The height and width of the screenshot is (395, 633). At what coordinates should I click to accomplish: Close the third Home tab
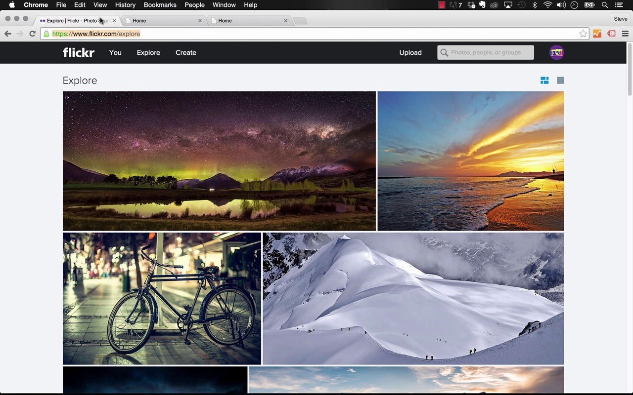point(285,21)
